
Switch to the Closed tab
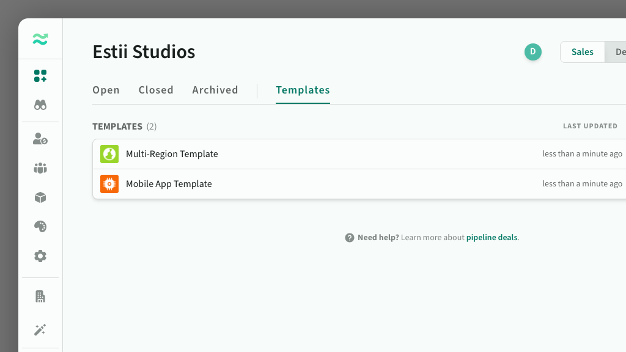[156, 90]
